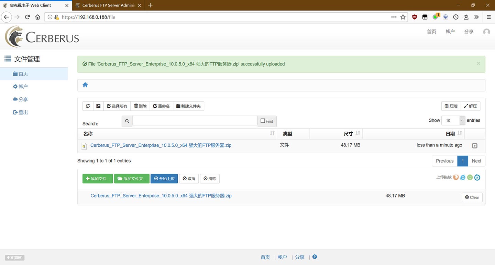Click 首页 footer link
This screenshot has height=265, width=495.
(265, 257)
